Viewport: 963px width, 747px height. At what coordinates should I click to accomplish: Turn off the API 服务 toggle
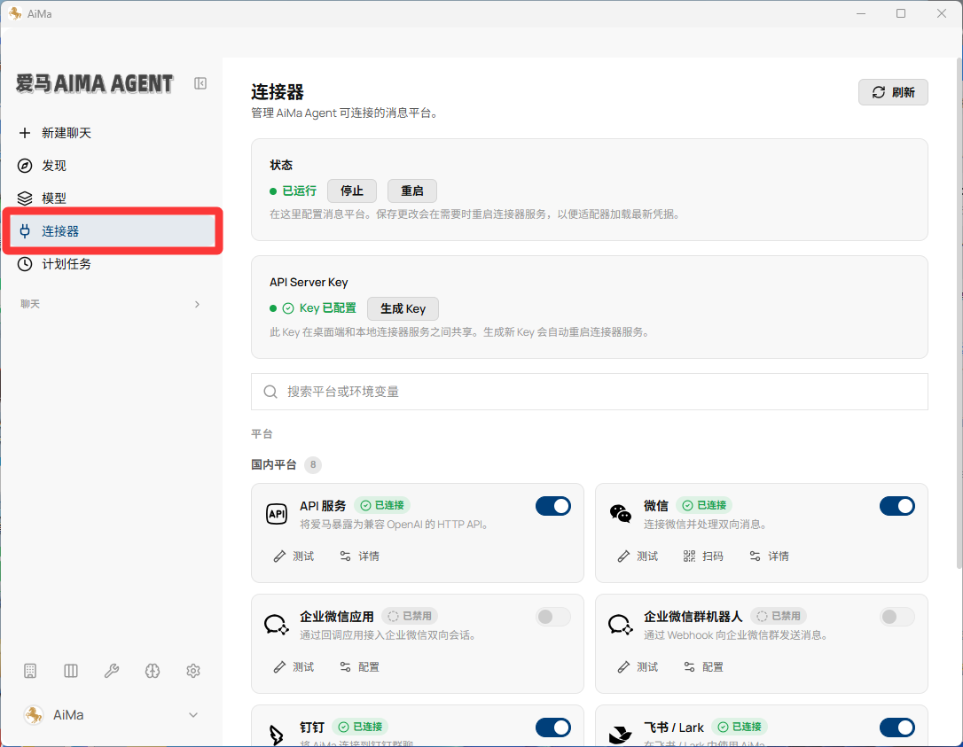tap(553, 506)
